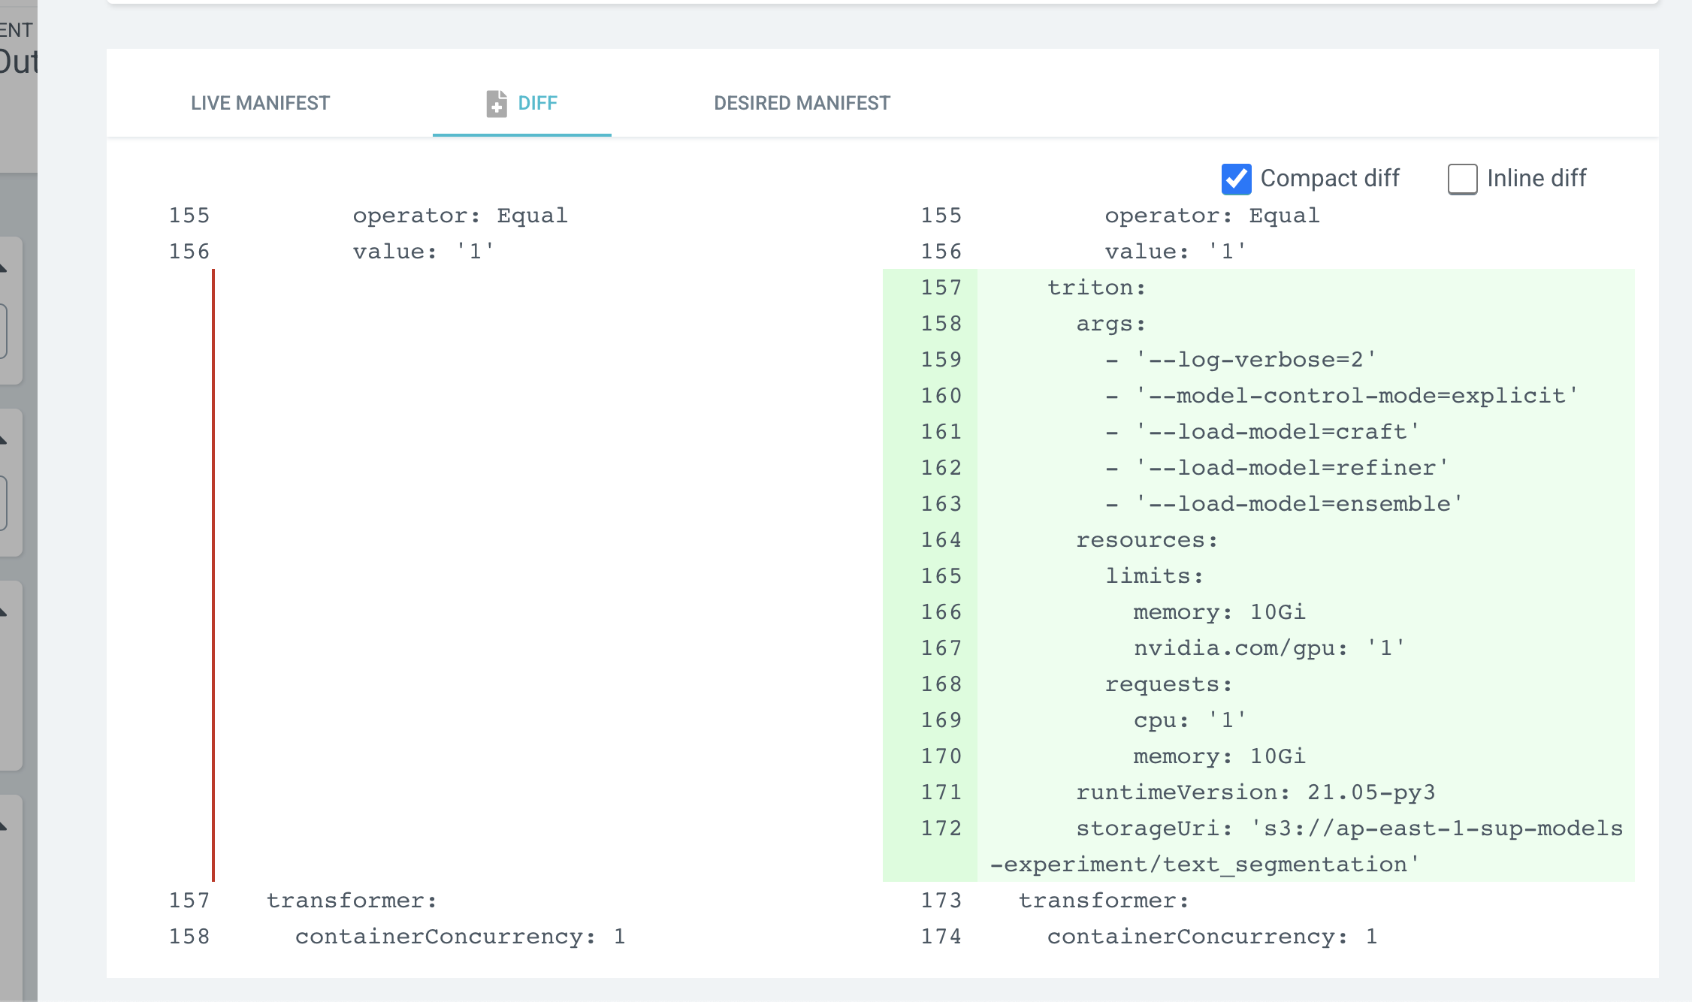Click 'value: 1' line in right pane
1692x1002 pixels.
pyautogui.click(x=1174, y=251)
